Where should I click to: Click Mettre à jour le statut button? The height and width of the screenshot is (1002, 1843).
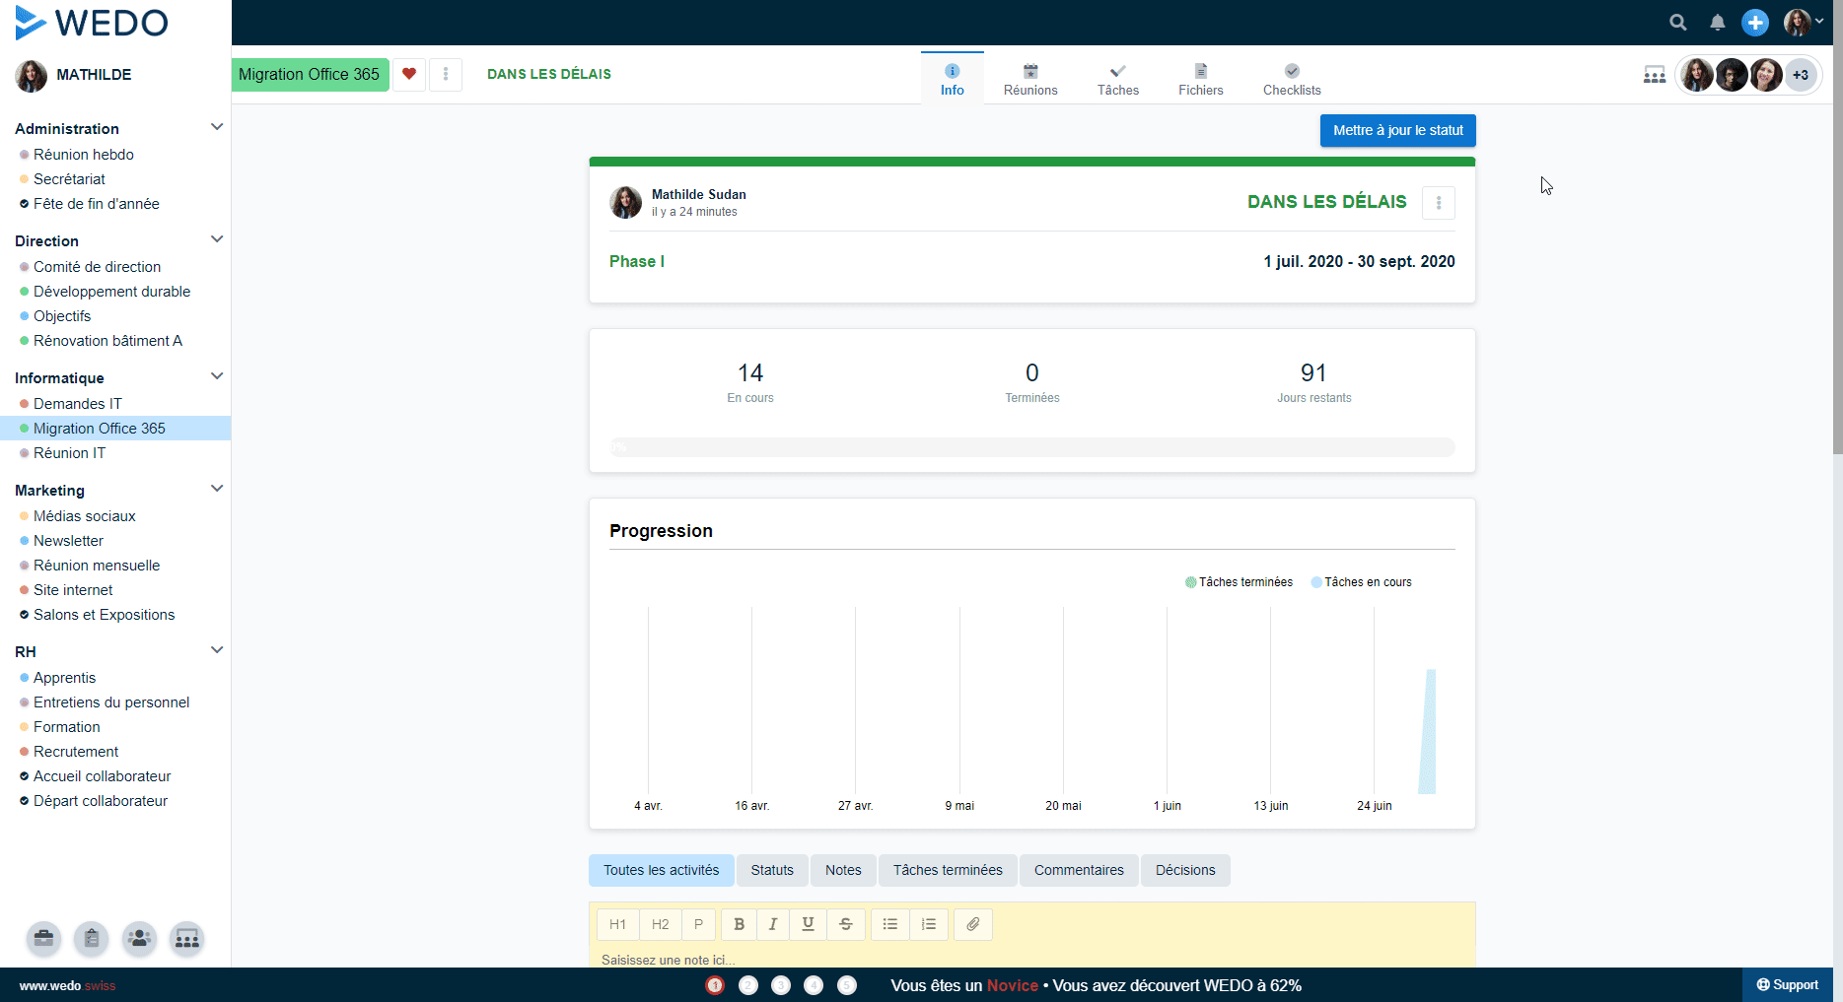point(1397,130)
